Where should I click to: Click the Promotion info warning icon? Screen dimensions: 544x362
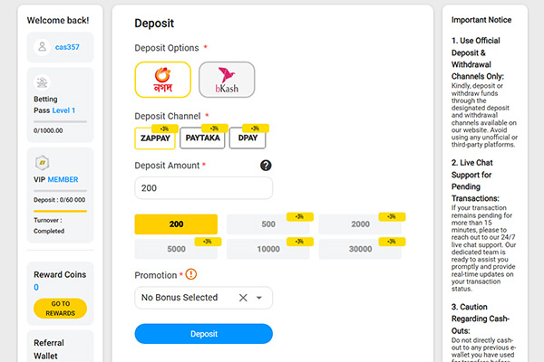tap(190, 274)
